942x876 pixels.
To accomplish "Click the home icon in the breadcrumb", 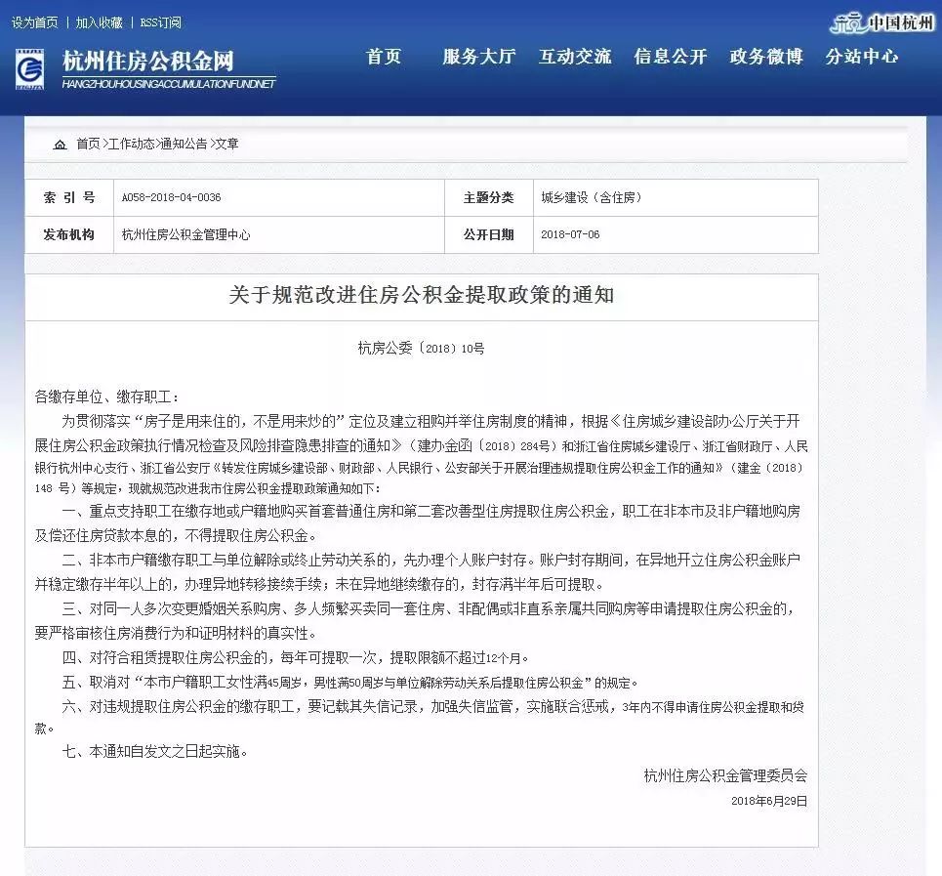I will 61,145.
